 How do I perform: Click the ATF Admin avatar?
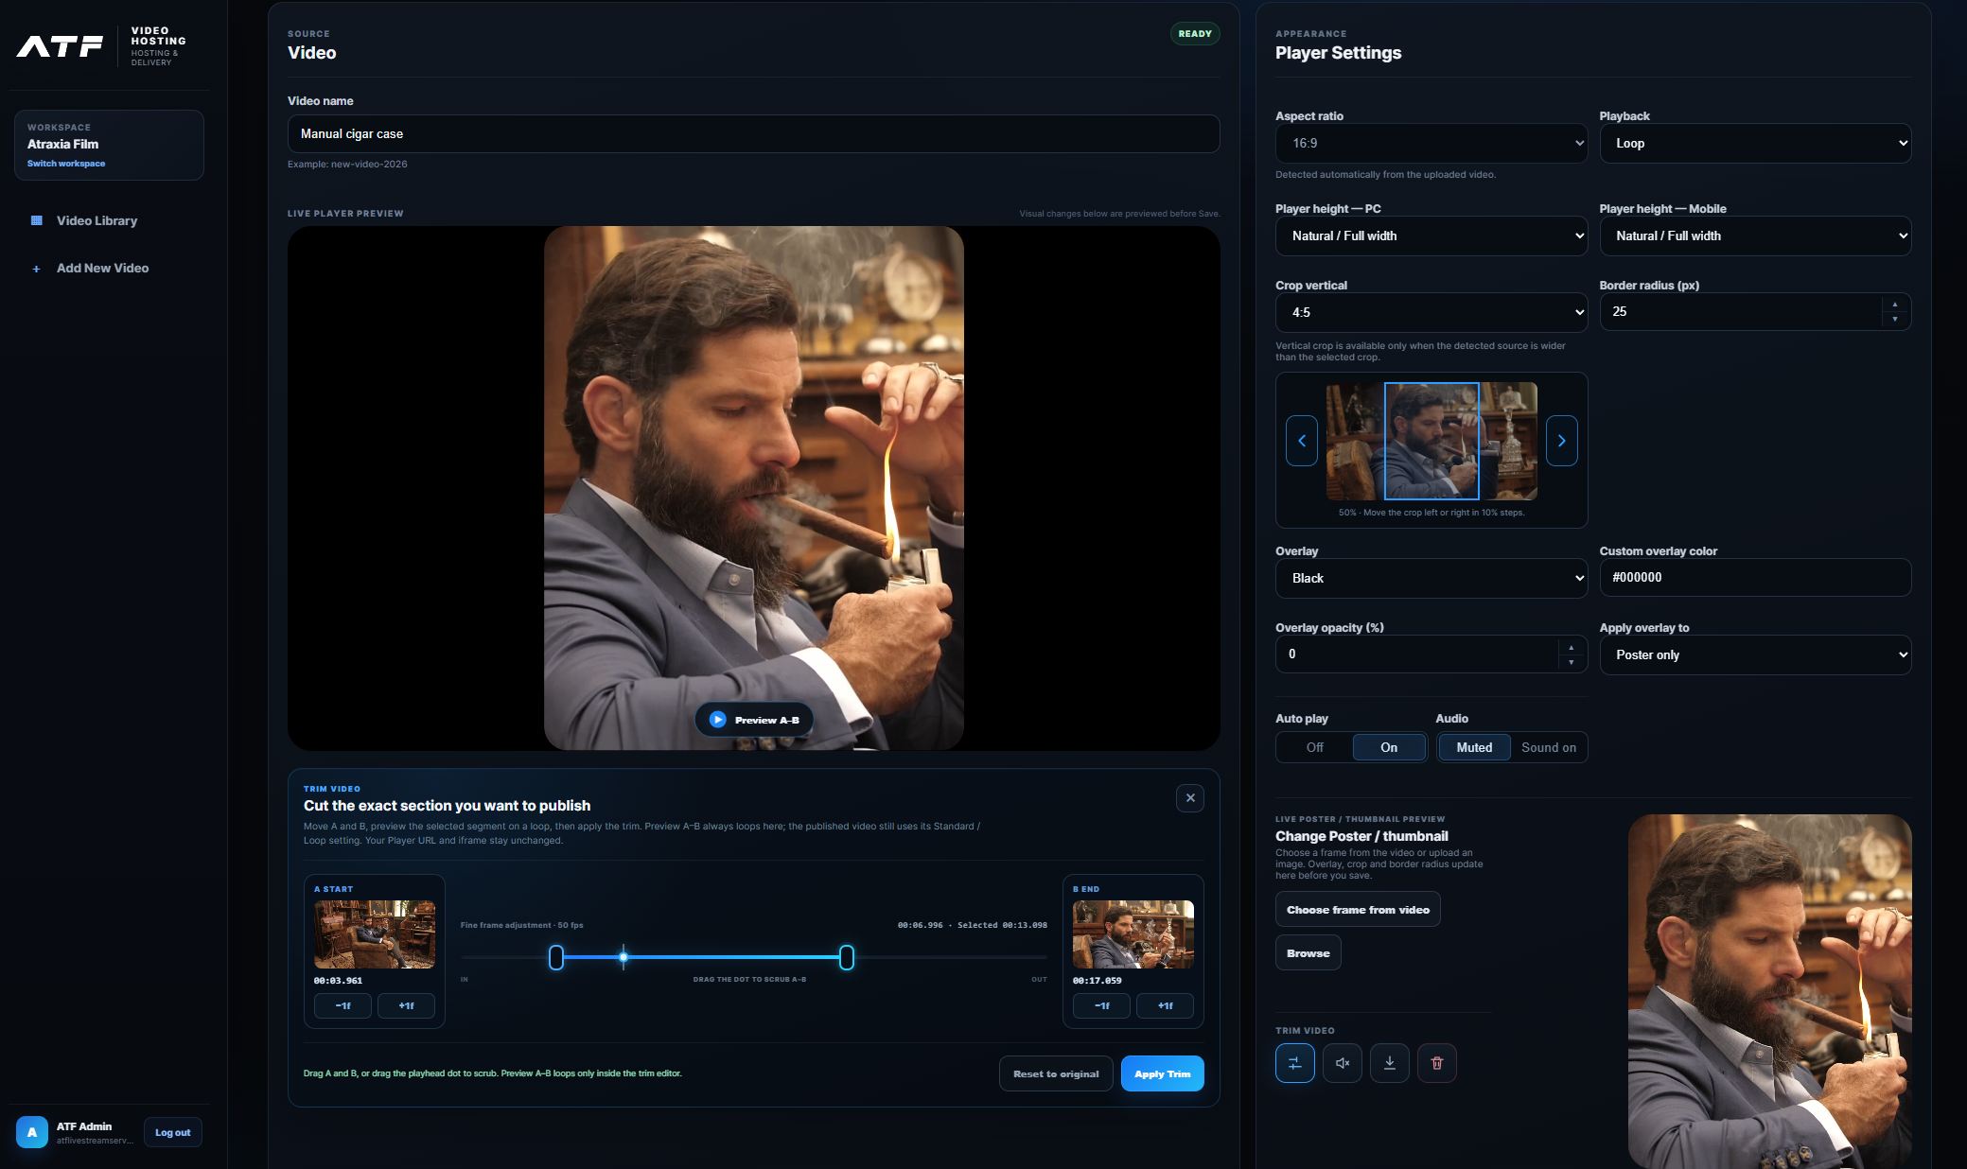click(32, 1132)
